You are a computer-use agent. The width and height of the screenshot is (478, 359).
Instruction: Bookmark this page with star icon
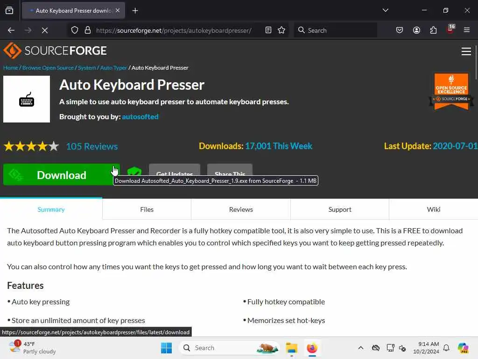[x=281, y=30]
